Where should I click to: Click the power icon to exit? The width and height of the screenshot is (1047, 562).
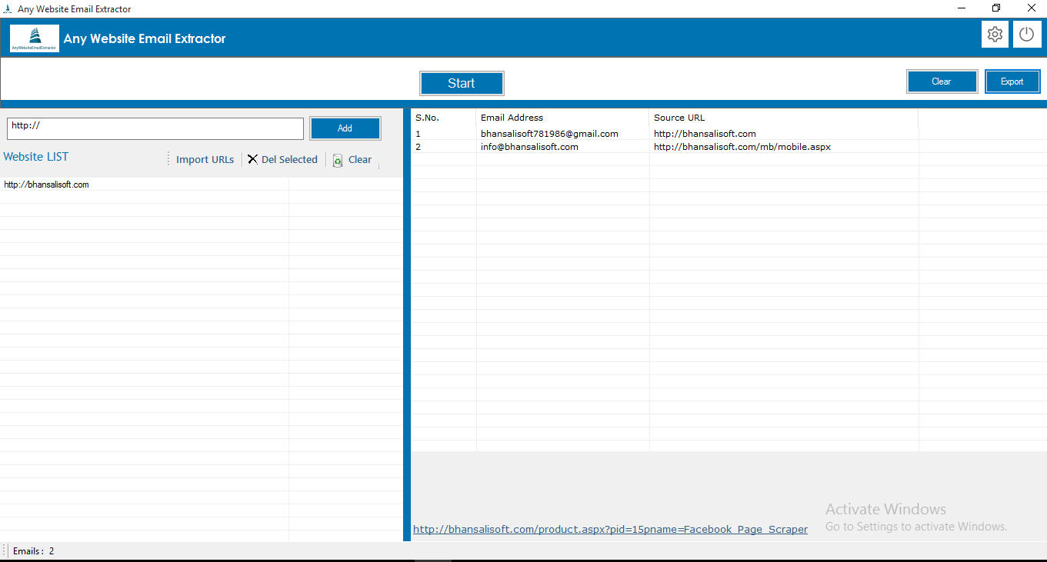[x=1027, y=35]
